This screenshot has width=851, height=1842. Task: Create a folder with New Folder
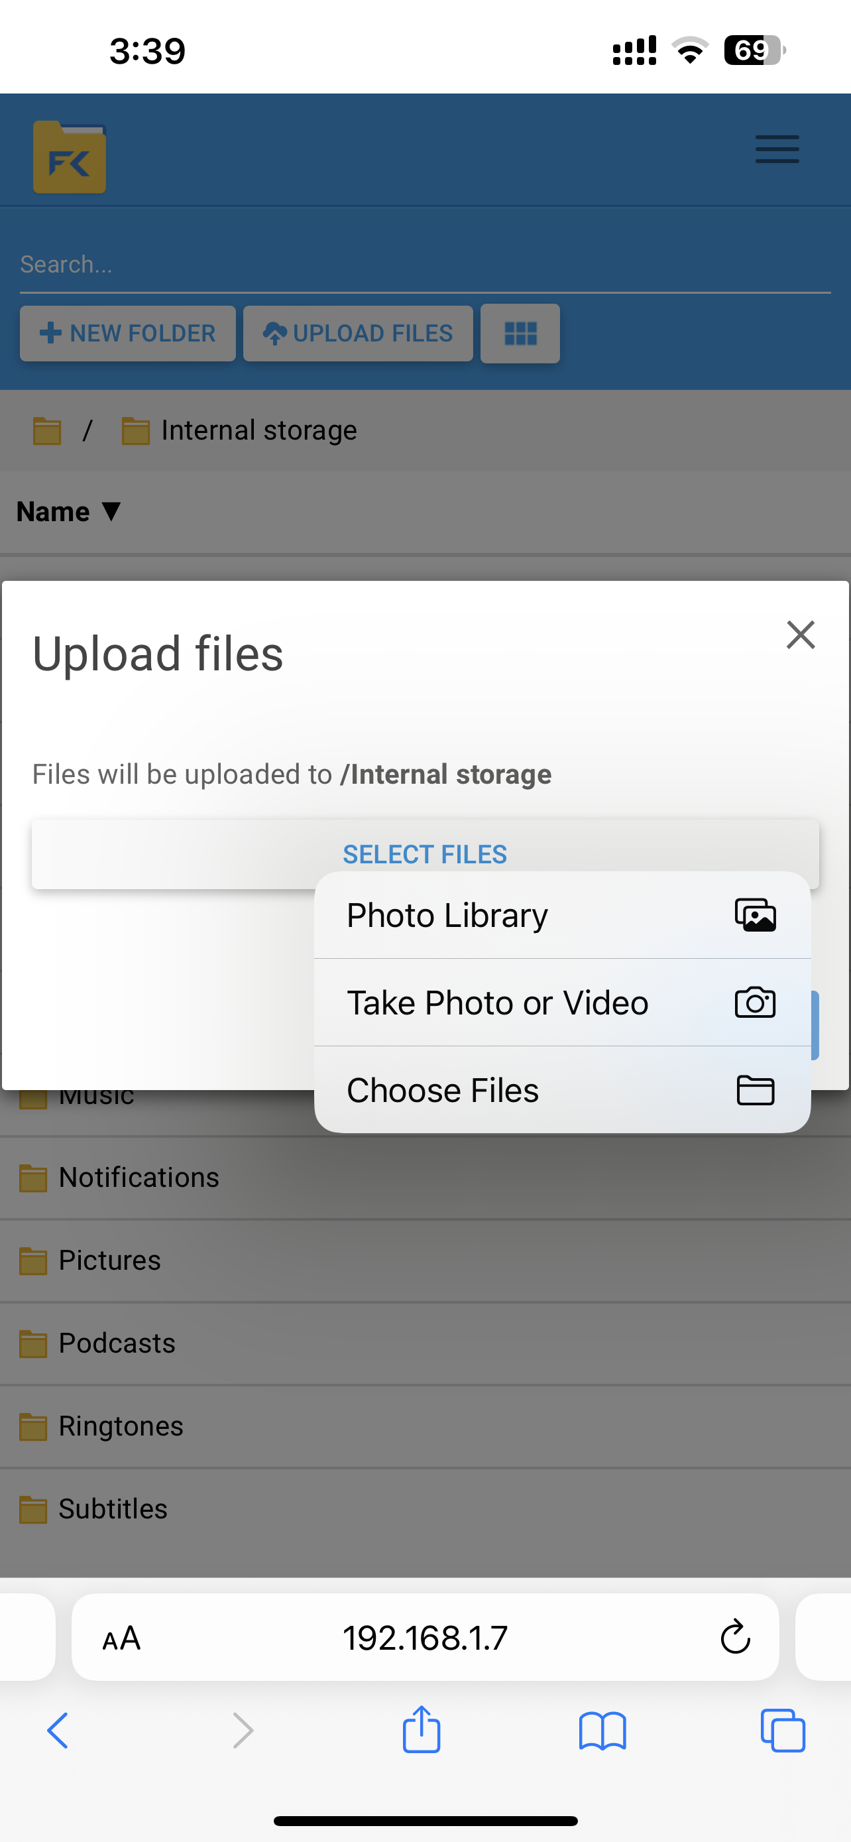[x=128, y=334]
